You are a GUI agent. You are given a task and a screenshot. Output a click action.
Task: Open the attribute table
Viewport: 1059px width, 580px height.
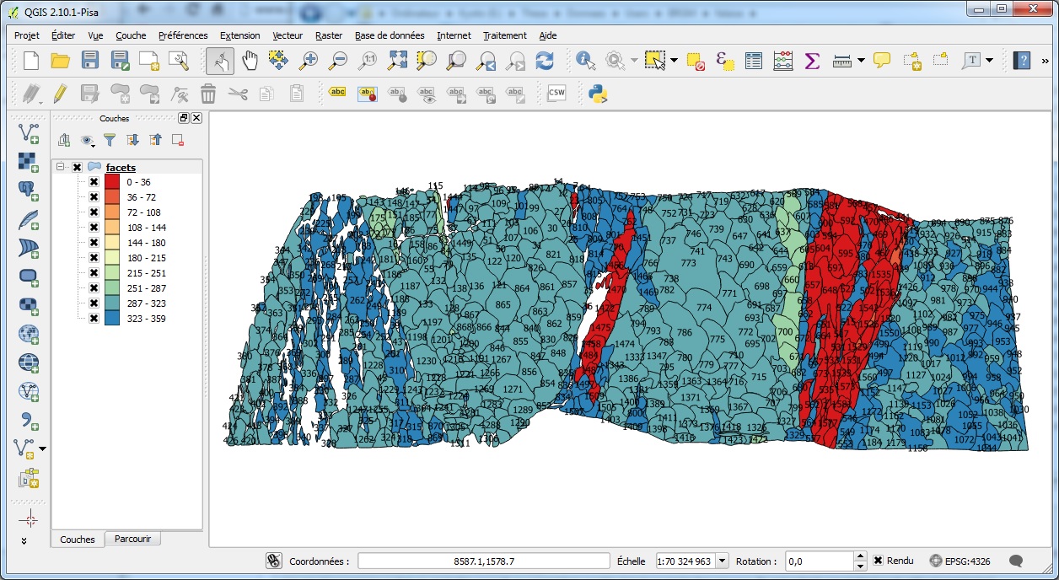pyautogui.click(x=754, y=60)
